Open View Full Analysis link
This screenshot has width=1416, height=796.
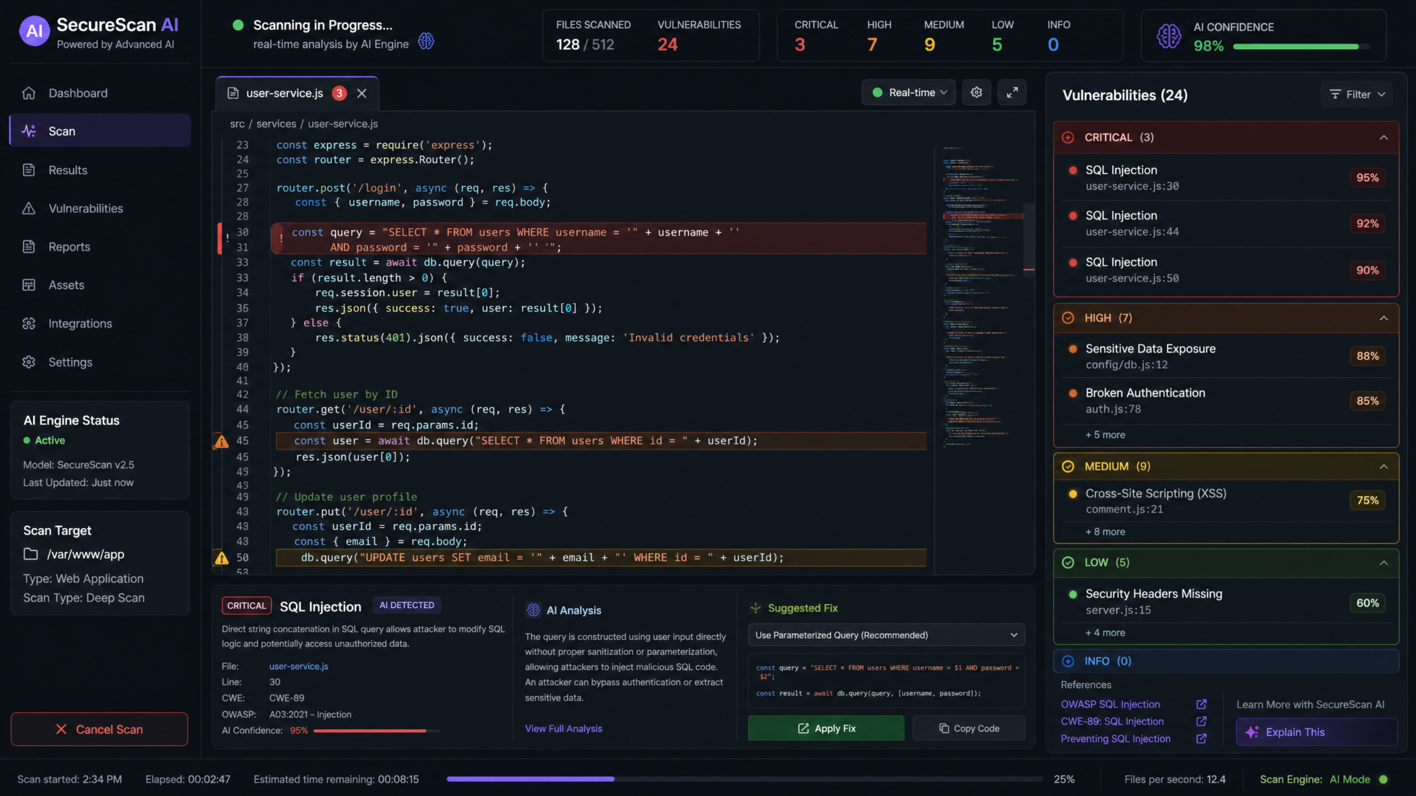563,728
